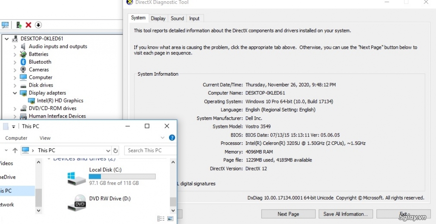Image resolution: width=436 pixels, height=224 pixels.
Task: Click the file list scrollbar up arrow
Action: point(173,162)
